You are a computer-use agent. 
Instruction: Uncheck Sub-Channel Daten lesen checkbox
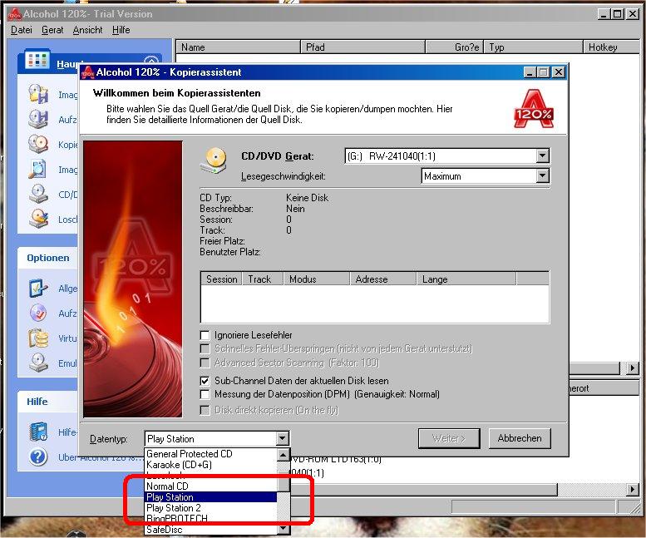tap(205, 381)
